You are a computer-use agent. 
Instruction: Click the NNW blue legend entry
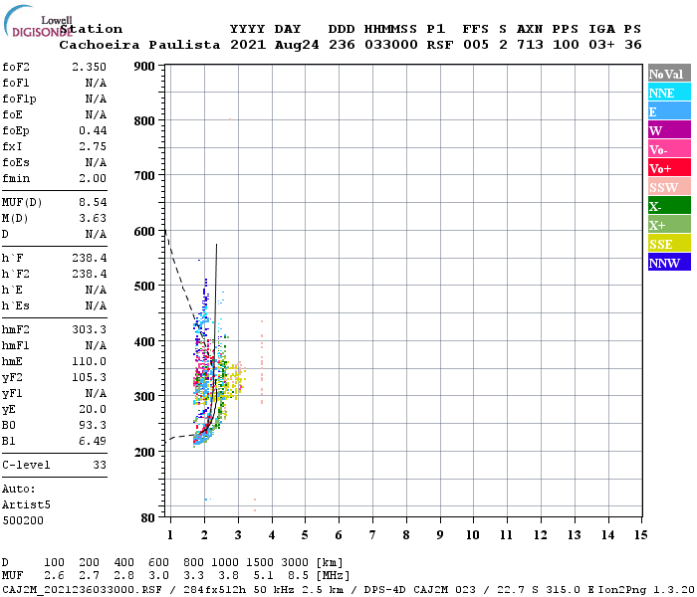pyautogui.click(x=668, y=263)
